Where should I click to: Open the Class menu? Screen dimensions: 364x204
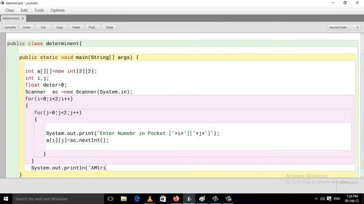(10, 10)
